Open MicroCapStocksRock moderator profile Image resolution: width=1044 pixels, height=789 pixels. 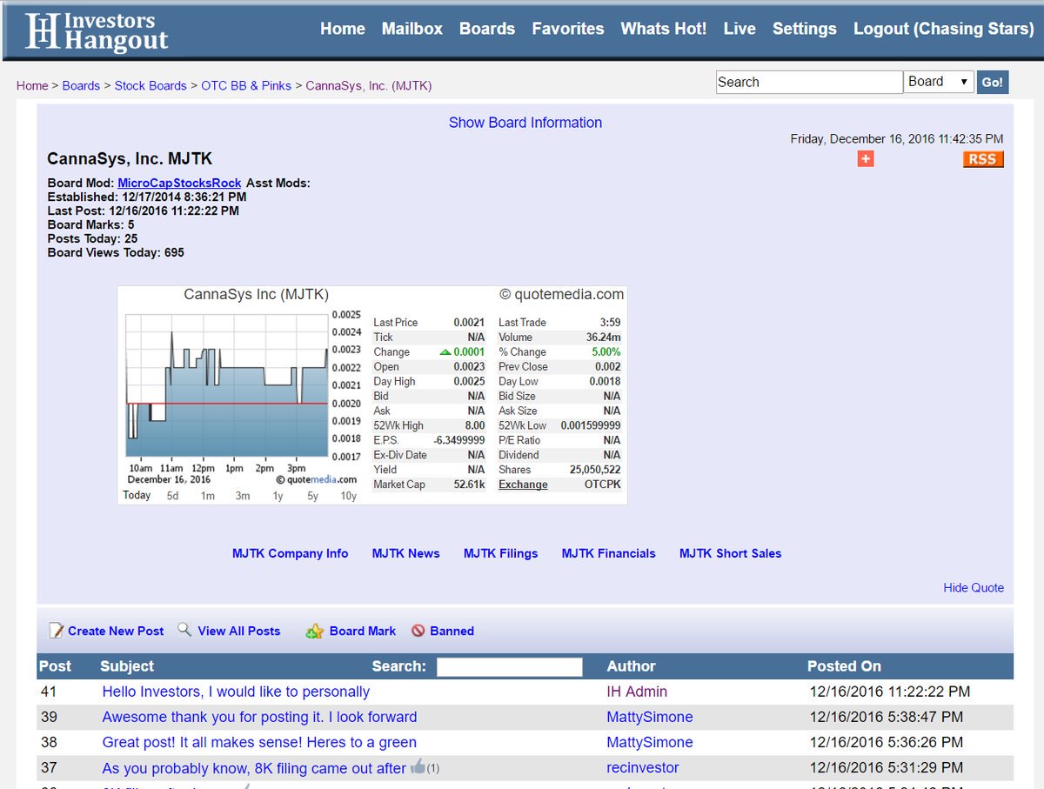179,183
